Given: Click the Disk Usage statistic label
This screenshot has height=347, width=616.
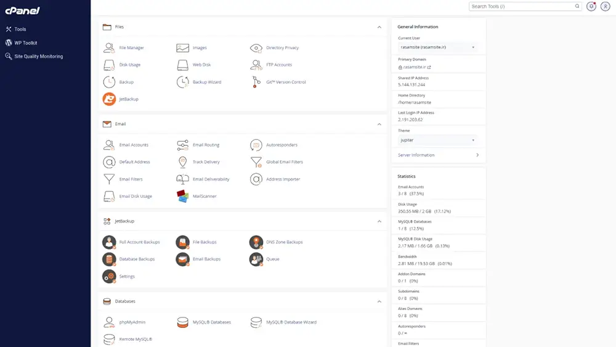Looking at the screenshot, I should (x=407, y=205).
